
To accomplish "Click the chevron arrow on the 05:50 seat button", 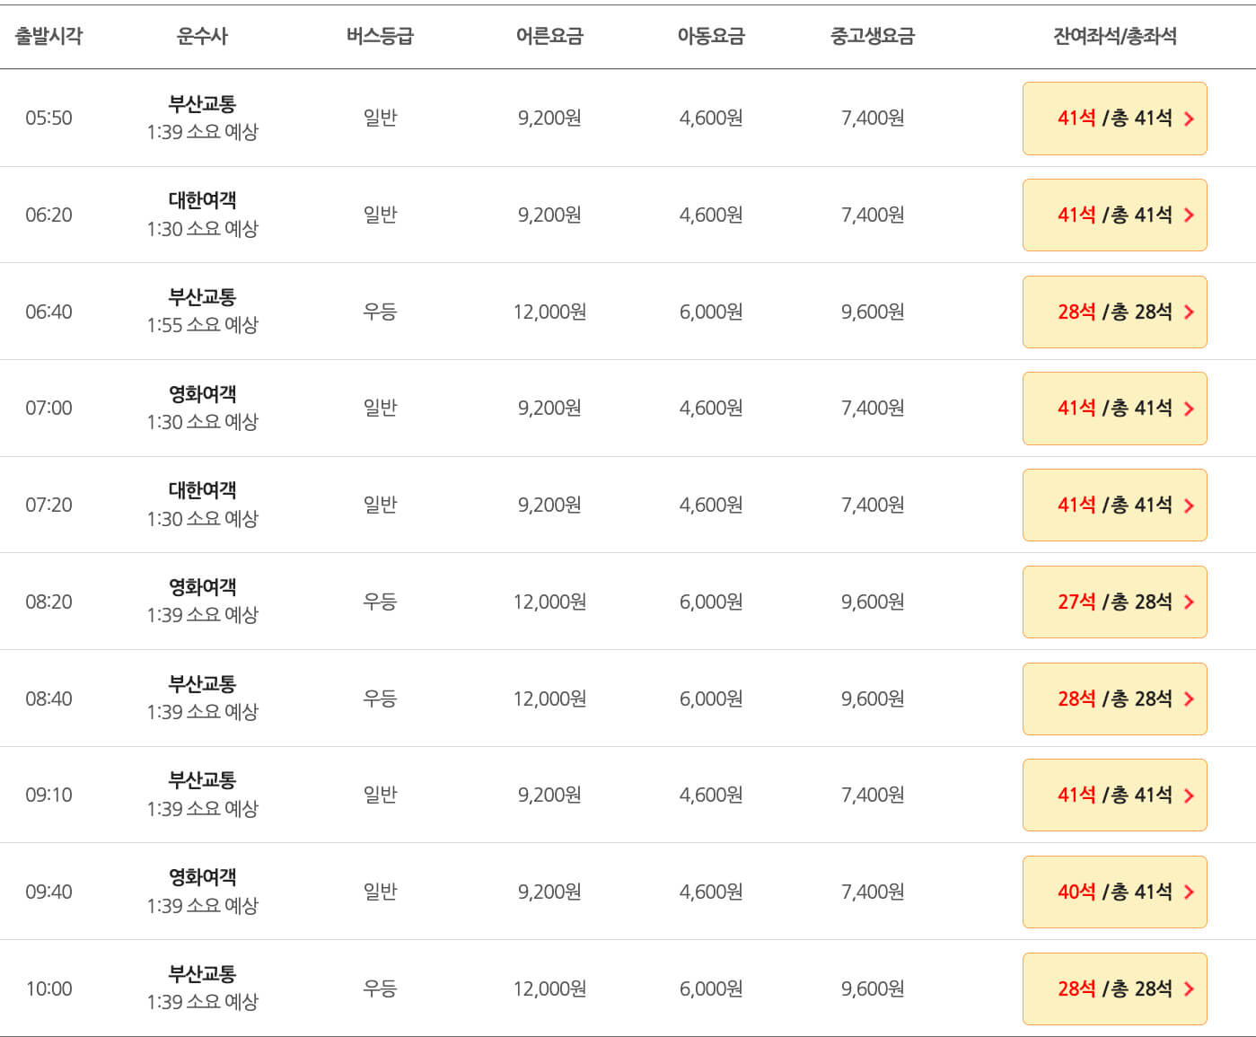I will click(x=1190, y=118).
